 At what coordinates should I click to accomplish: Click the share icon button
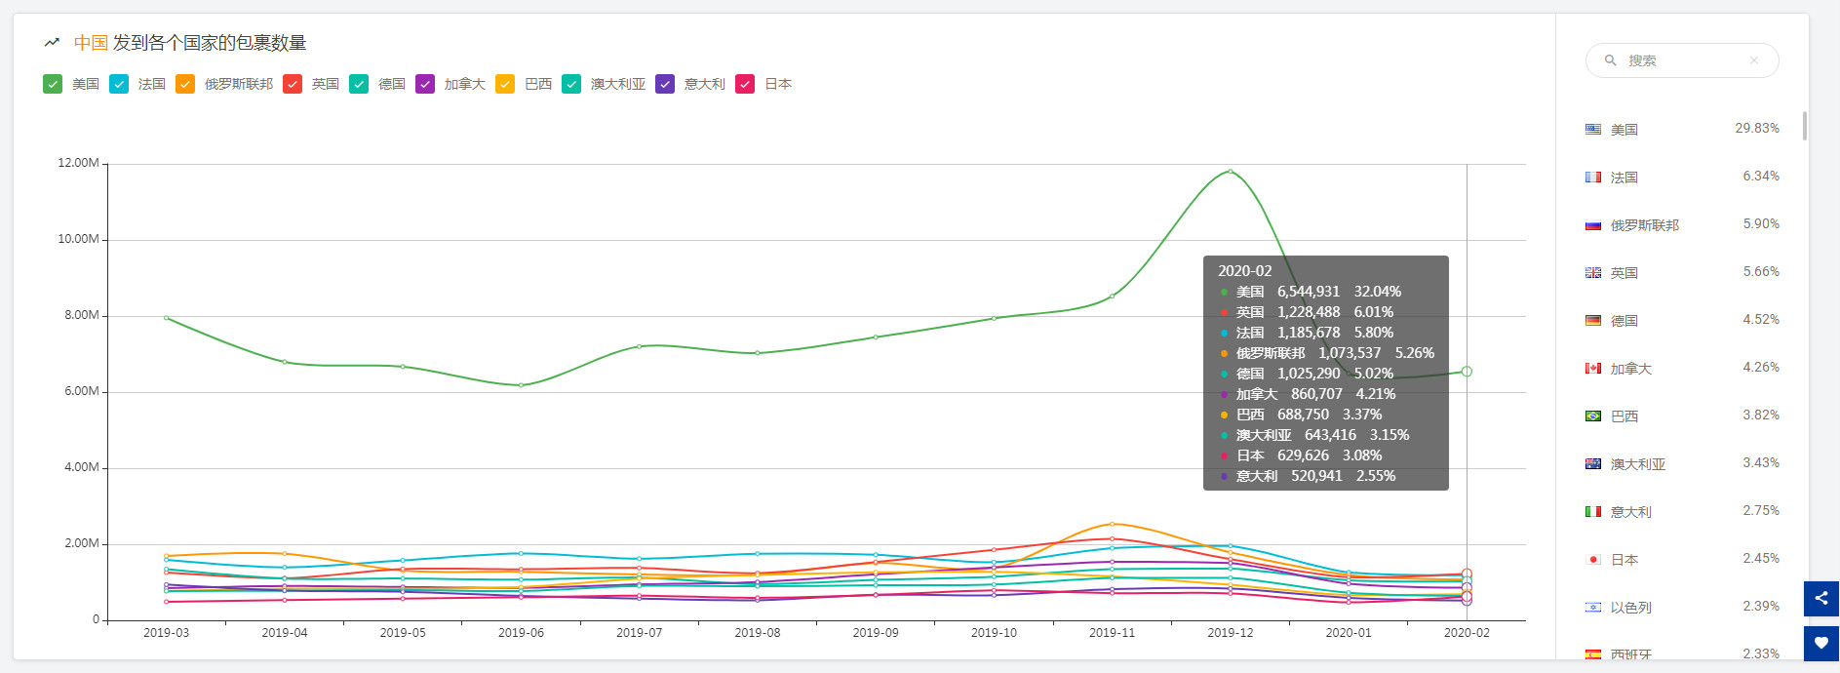1820,598
